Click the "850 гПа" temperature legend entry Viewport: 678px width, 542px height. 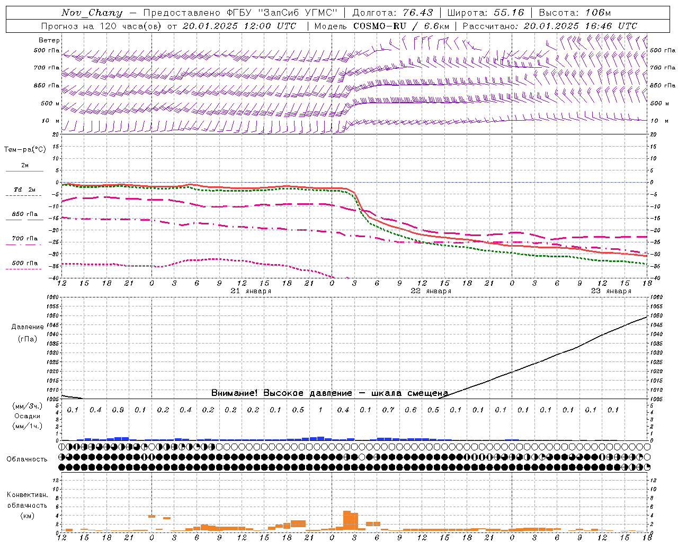tap(24, 214)
